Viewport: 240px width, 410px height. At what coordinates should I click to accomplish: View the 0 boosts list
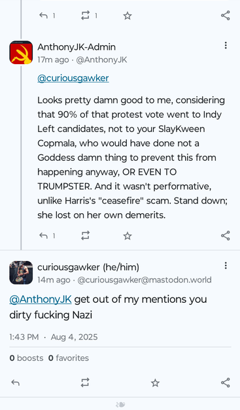[x=26, y=358]
